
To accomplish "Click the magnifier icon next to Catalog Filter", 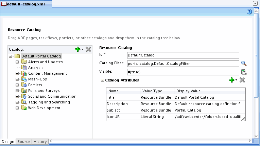I will pyautogui.click(x=244, y=63).
